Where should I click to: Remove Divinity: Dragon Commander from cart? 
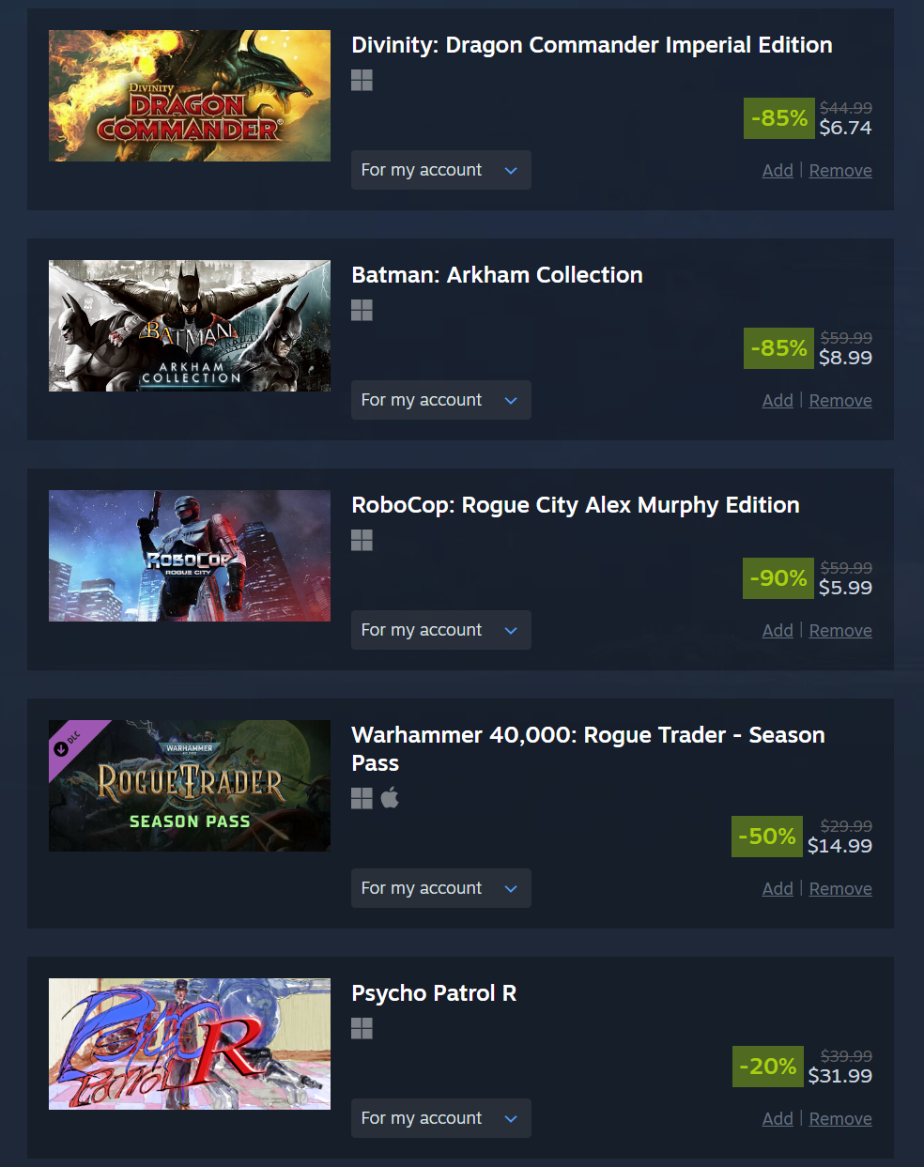pos(840,171)
